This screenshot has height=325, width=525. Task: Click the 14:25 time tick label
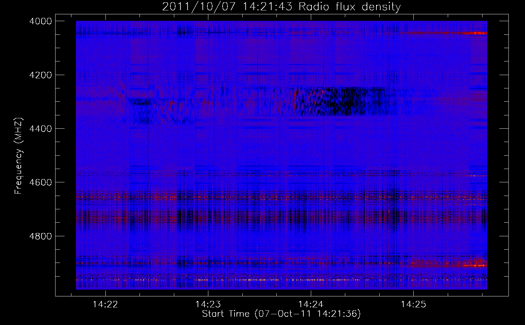coord(413,304)
